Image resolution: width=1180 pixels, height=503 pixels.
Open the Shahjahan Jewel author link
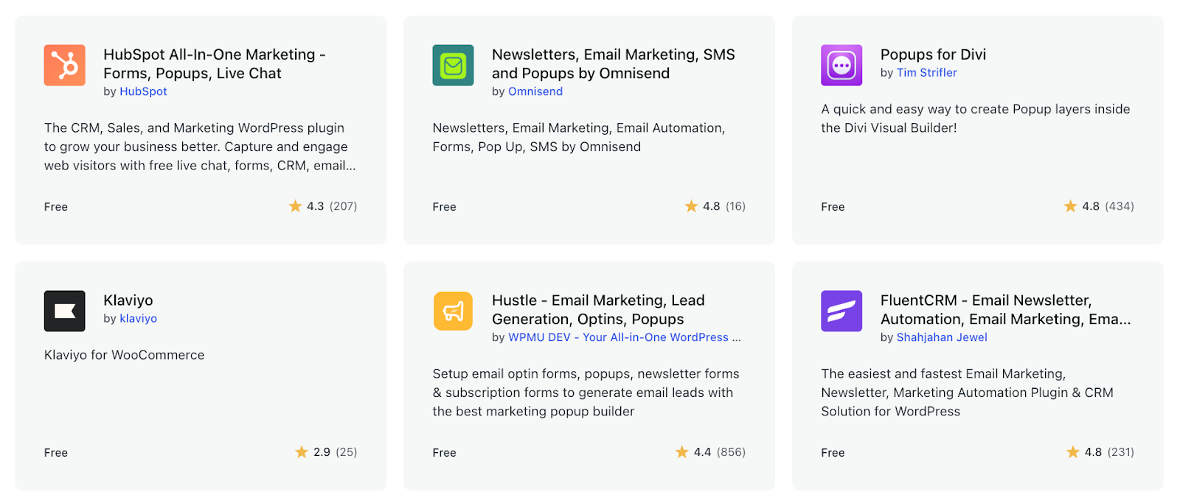[x=942, y=337]
